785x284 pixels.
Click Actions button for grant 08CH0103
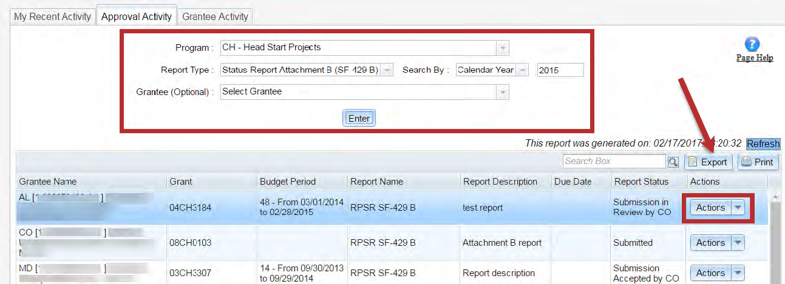coord(710,243)
